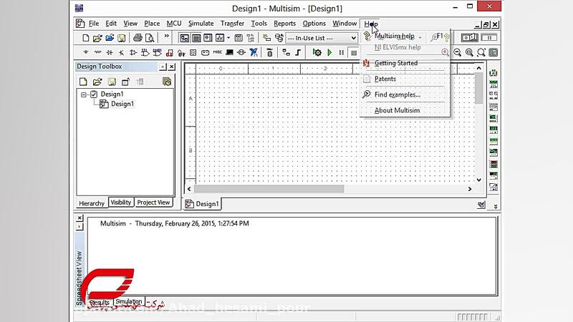Screen dimensions: 573x322
Task: Place an MCU component
Action: click(x=270, y=52)
